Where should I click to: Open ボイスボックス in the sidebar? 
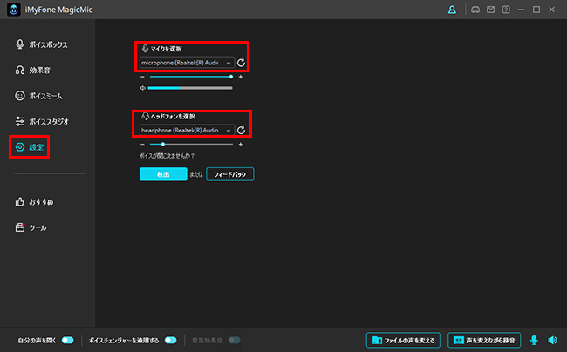(x=41, y=44)
